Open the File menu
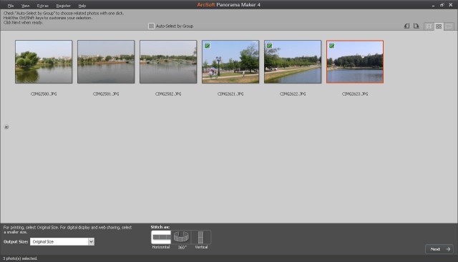The image size is (458, 262). pyautogui.click(x=11, y=6)
